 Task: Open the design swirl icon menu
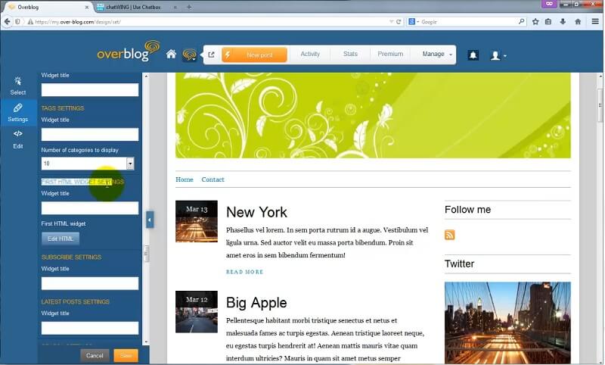click(x=190, y=55)
